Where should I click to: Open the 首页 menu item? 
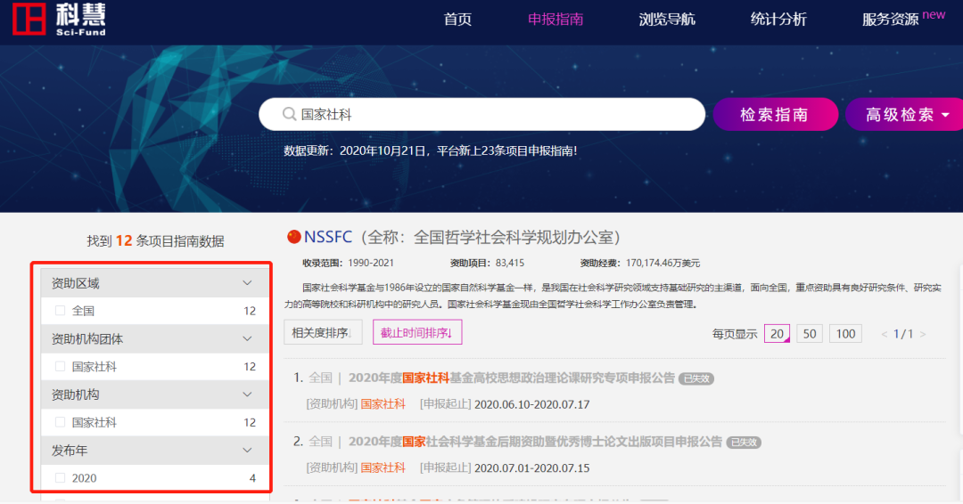(457, 20)
